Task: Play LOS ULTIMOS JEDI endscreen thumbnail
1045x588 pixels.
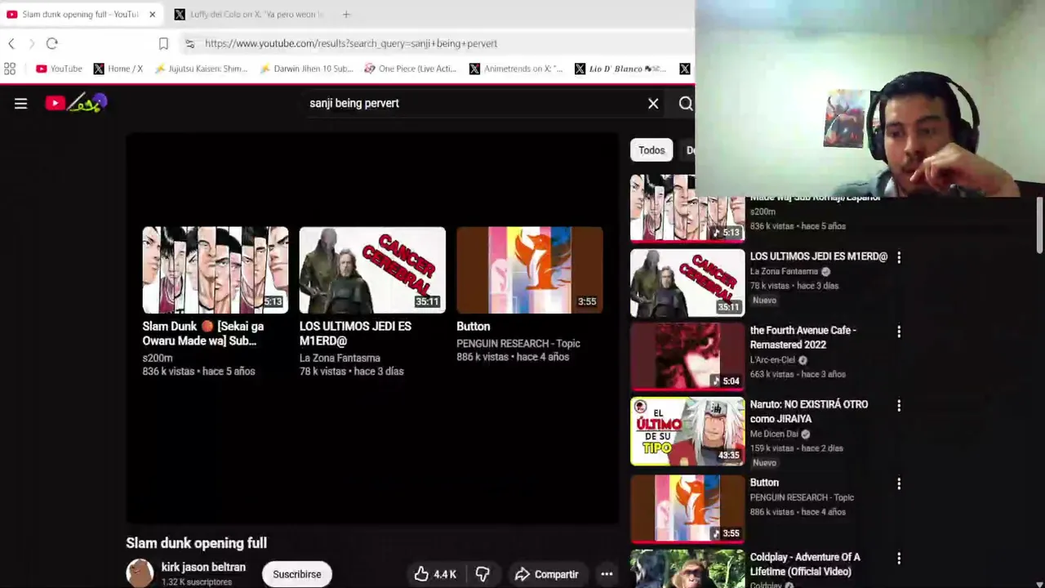Action: coord(372,270)
